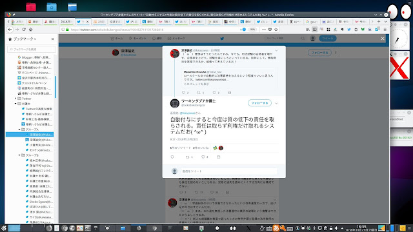Screen dimensions: 413x232
Task: Click the blue Twitter extension icon in toolbar
Action: tap(349, 30)
